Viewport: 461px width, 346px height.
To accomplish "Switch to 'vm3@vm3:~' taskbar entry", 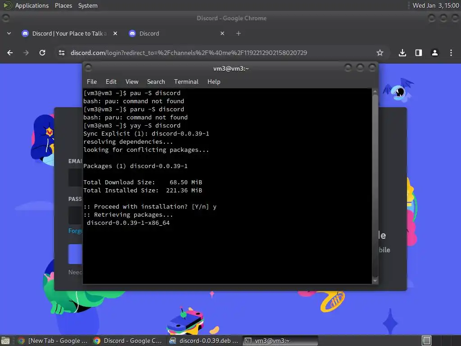I will pos(280,341).
